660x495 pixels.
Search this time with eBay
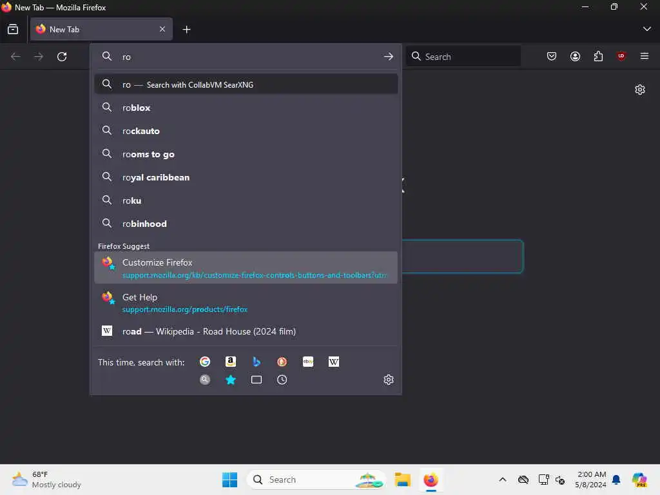coord(308,362)
